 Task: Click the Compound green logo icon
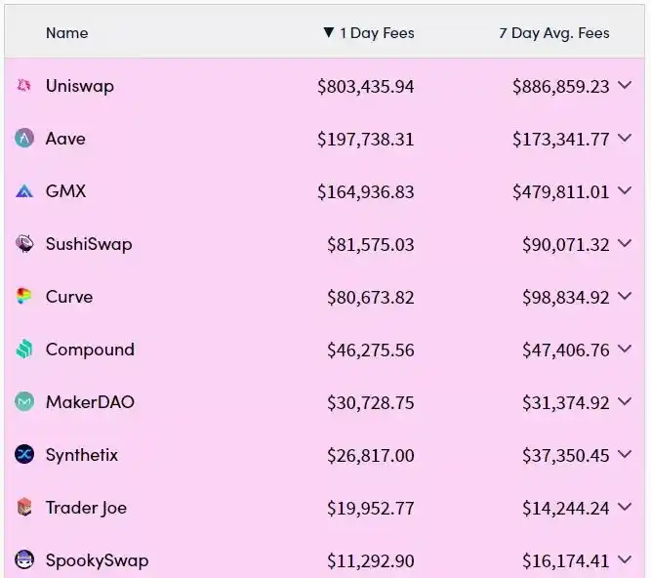tap(24, 350)
